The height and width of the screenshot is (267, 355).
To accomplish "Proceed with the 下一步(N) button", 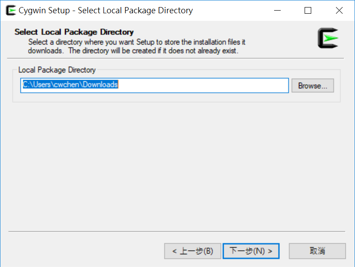I will coord(251,251).
